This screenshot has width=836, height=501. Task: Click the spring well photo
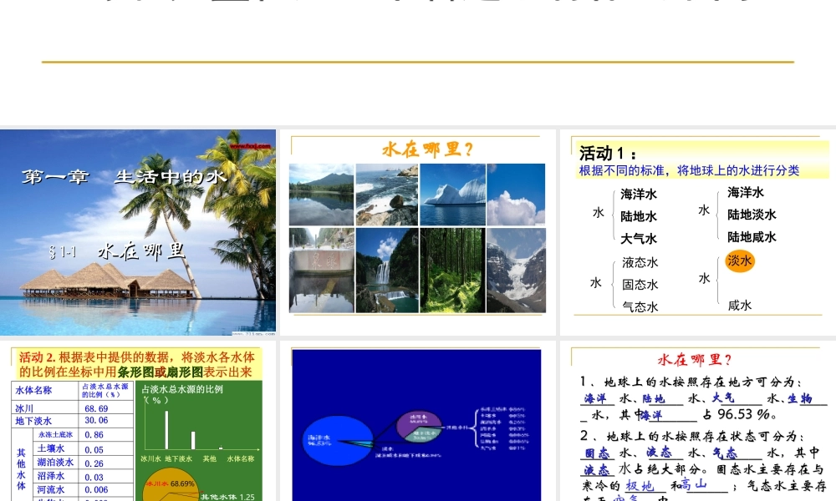322,270
